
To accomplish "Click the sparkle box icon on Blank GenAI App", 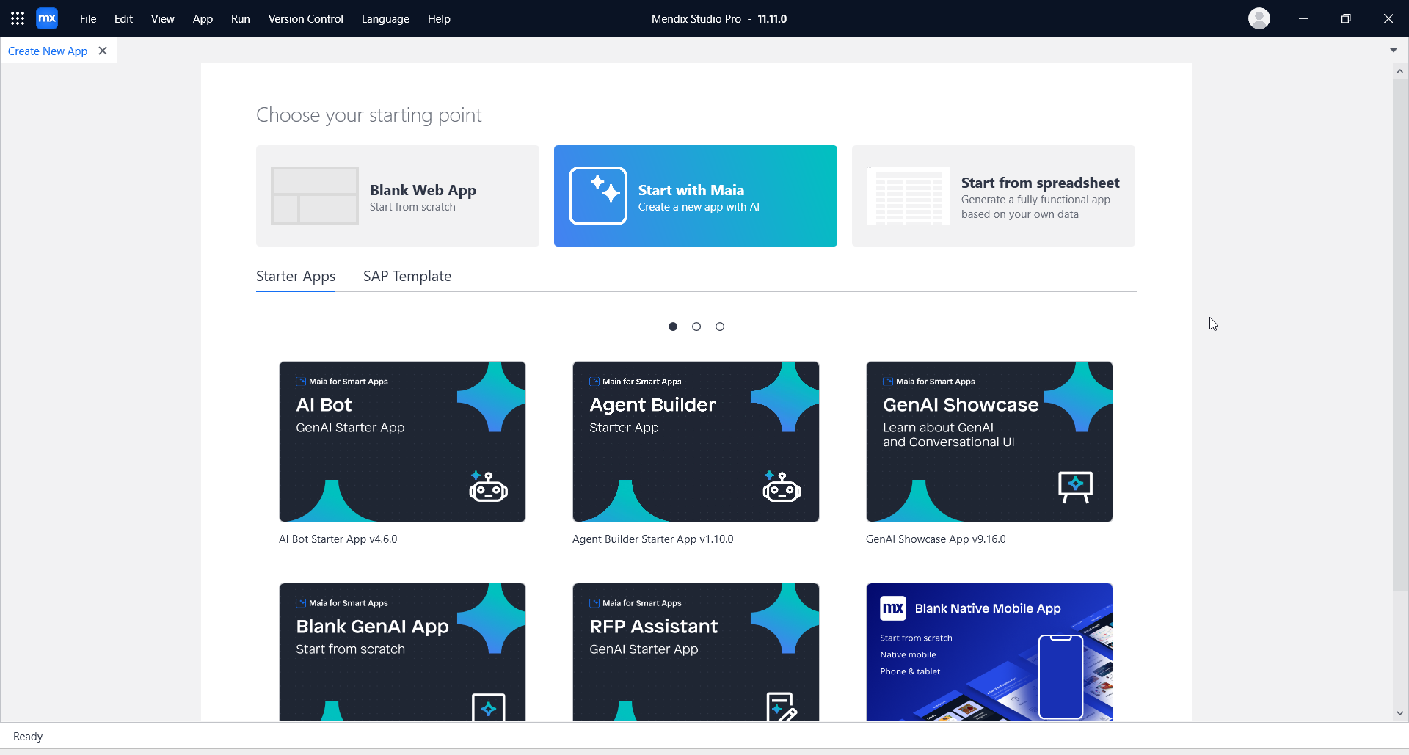I will coord(489,707).
